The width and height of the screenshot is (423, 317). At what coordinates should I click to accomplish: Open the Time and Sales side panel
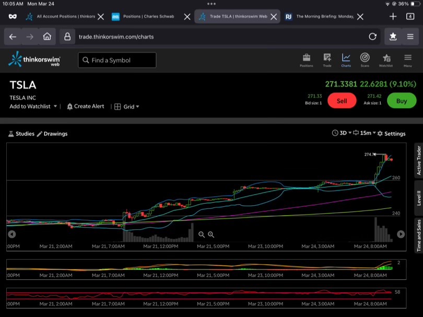coord(419,236)
